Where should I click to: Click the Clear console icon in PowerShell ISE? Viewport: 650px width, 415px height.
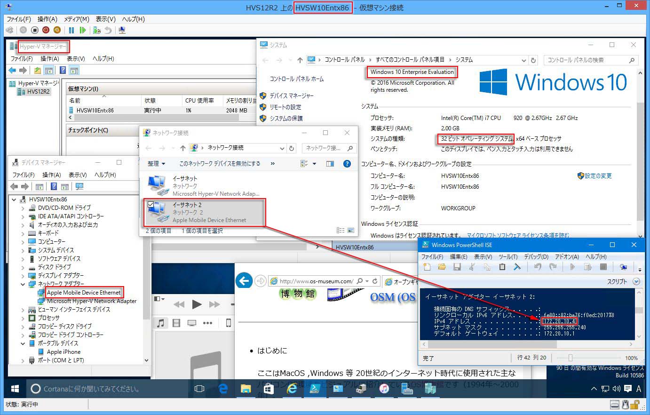click(517, 267)
